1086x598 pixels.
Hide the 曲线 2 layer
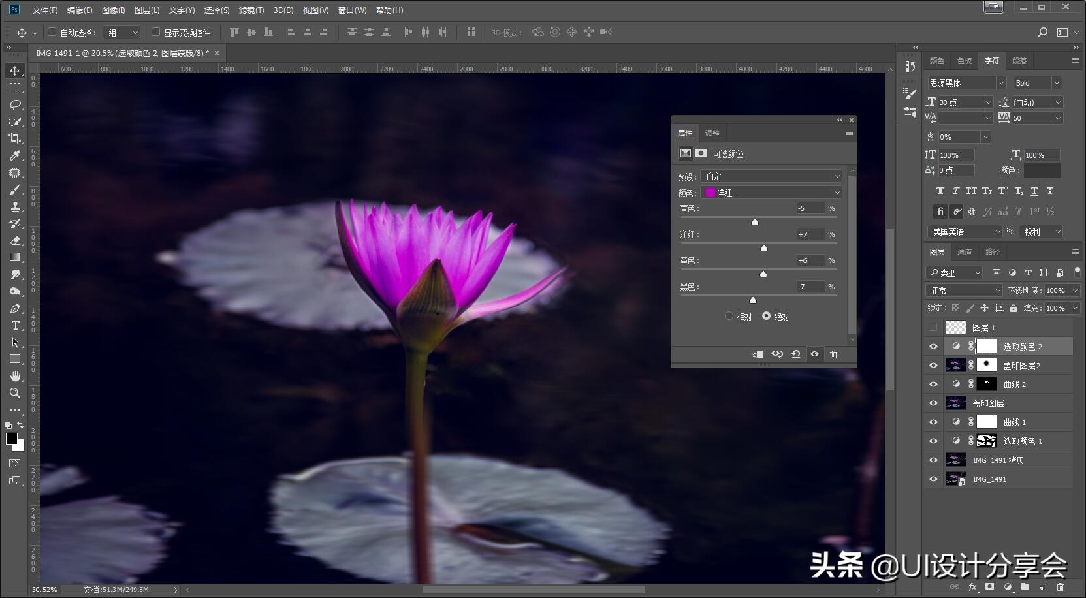coord(933,385)
